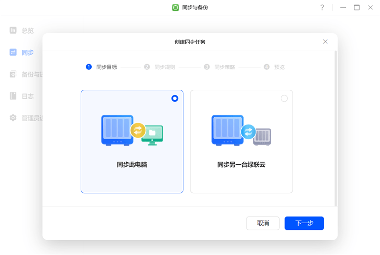Close the 创建同步任务 dialog

(325, 42)
